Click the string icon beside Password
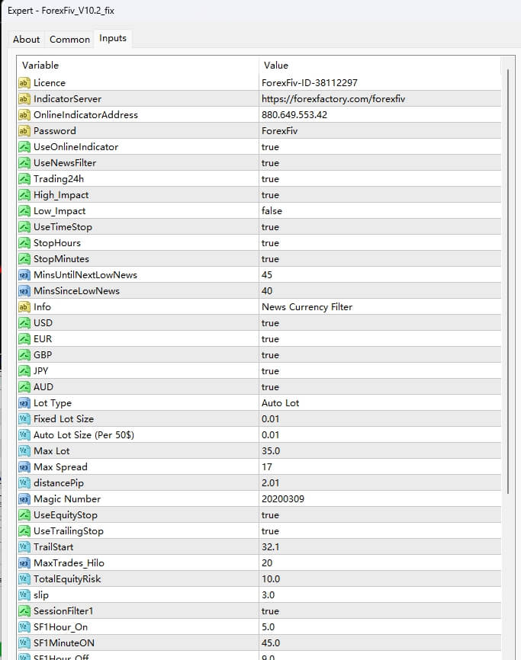The height and width of the screenshot is (660, 521). click(x=26, y=130)
